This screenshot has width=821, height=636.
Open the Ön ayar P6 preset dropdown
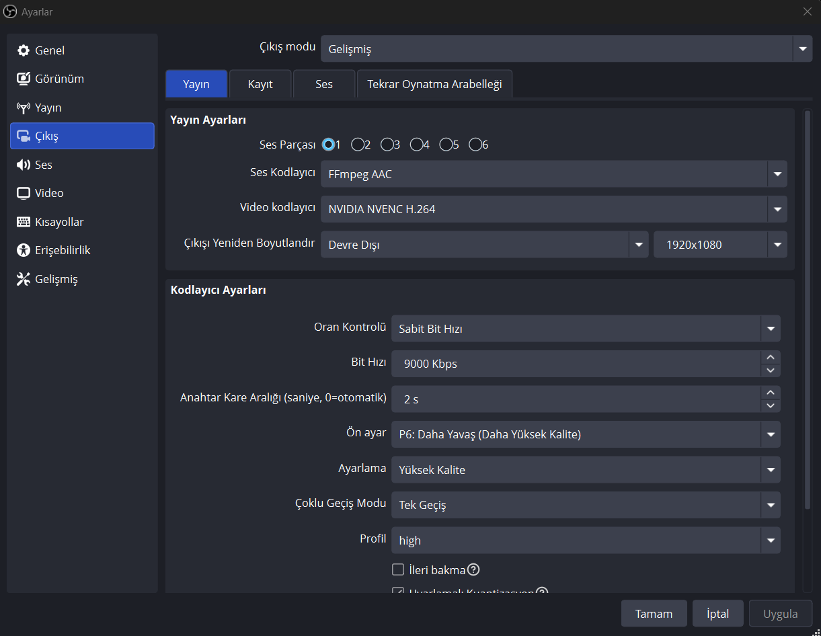click(586, 434)
